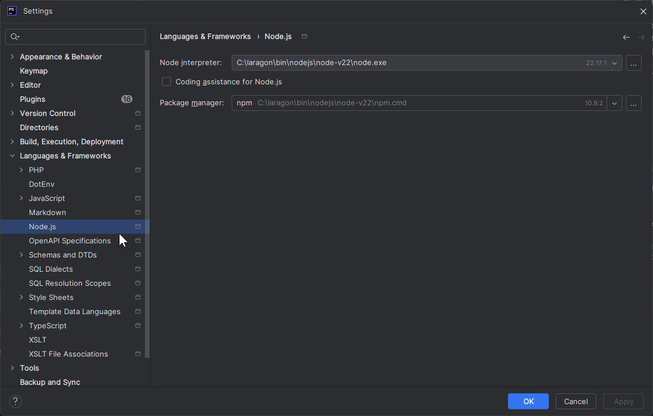
Task: Click project-level icon on XSLT File Associations row
Action: [x=138, y=354]
